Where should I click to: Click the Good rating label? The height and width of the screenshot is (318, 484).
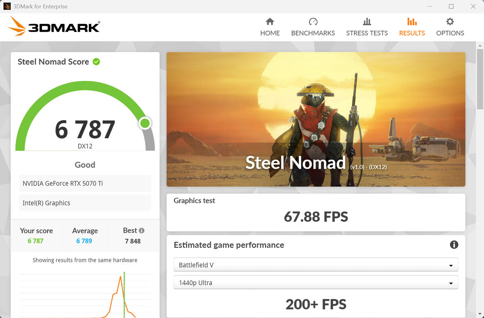pos(85,165)
